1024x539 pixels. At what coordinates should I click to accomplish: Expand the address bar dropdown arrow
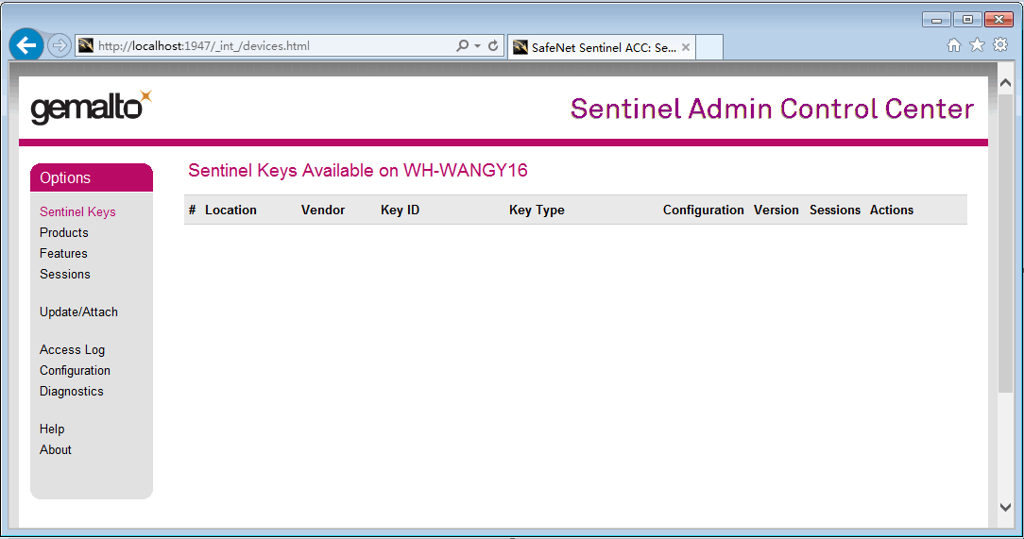tap(478, 45)
